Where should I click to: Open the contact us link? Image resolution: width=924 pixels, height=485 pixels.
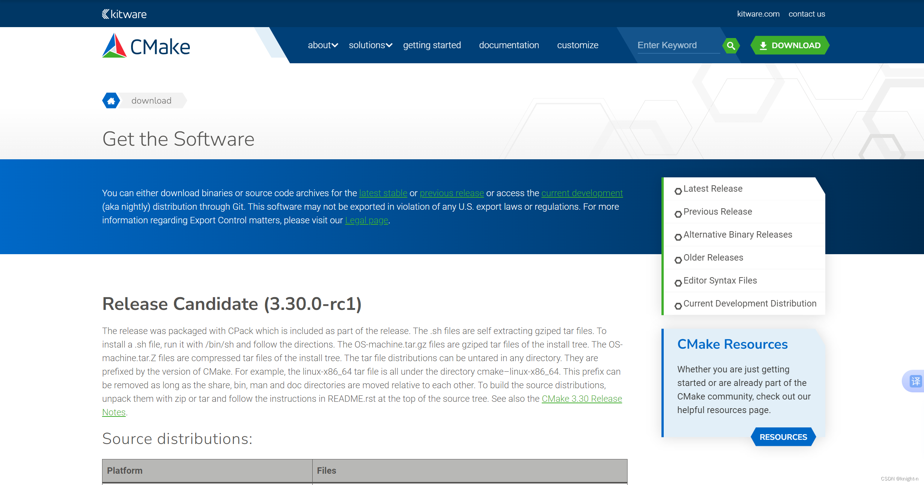pyautogui.click(x=806, y=14)
